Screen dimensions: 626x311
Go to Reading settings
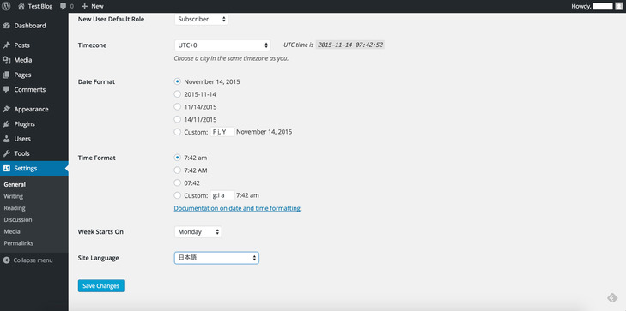[x=15, y=208]
